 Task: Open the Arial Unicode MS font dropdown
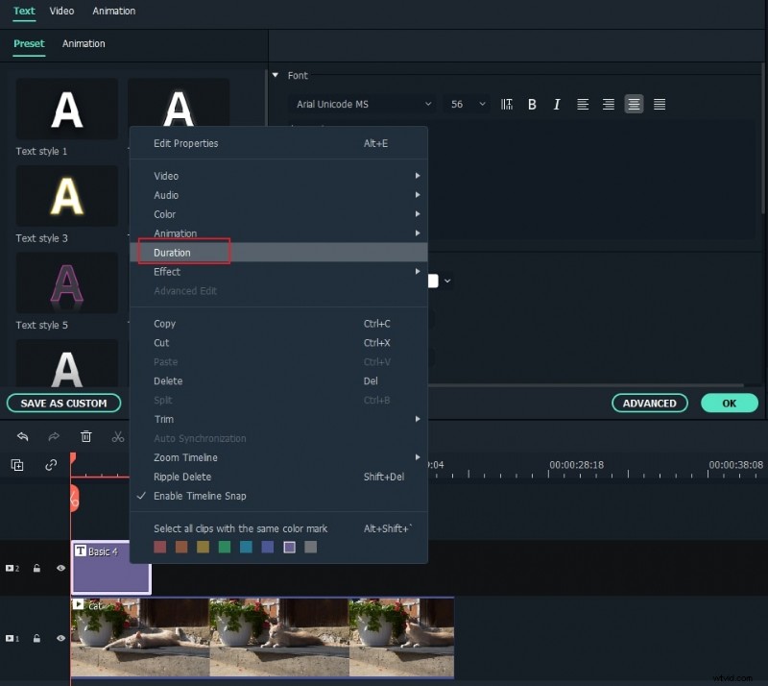tap(362, 104)
